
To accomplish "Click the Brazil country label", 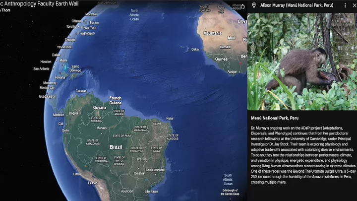I will click(x=116, y=147).
